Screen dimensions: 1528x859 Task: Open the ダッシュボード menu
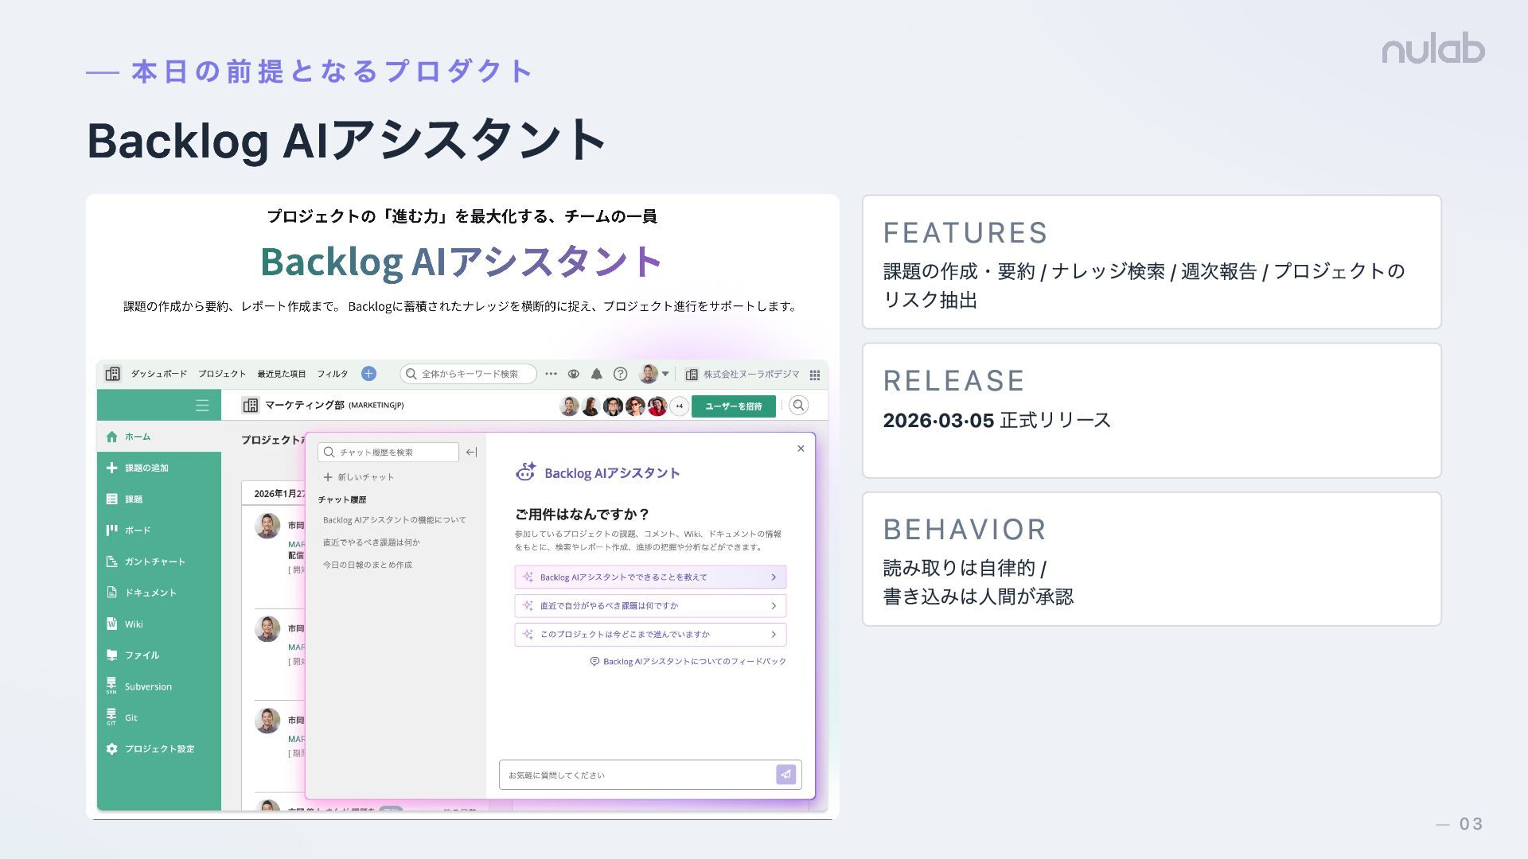point(158,374)
